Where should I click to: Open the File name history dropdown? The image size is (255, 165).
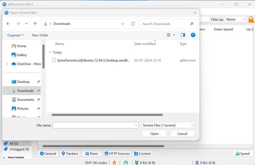(136, 125)
